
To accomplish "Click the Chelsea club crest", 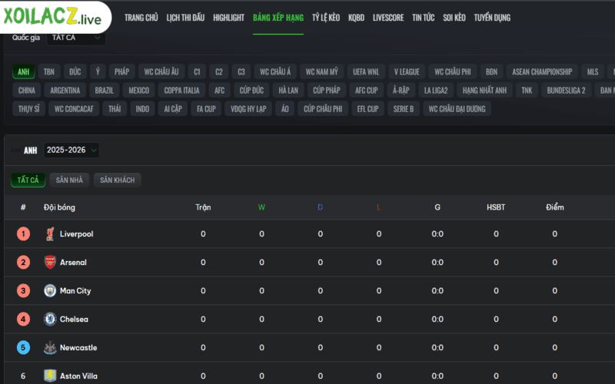I will pos(50,319).
